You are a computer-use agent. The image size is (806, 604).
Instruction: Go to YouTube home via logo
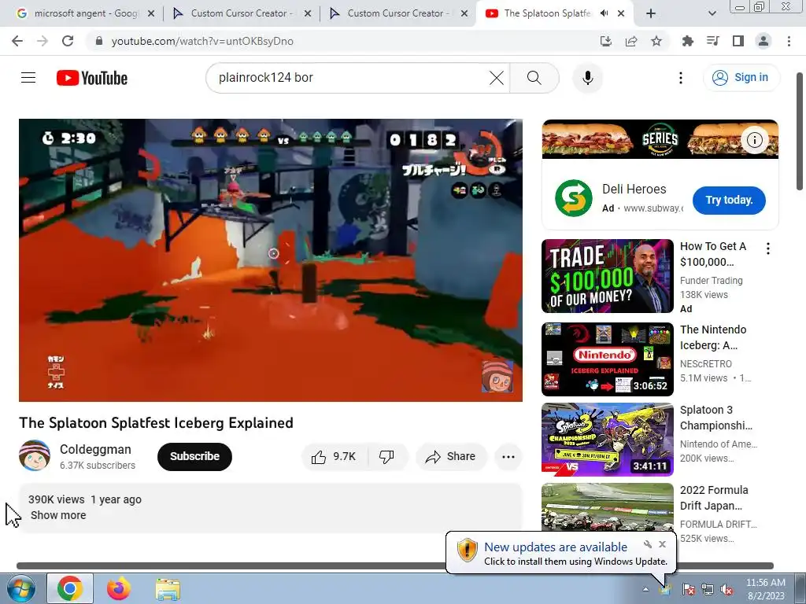point(92,78)
